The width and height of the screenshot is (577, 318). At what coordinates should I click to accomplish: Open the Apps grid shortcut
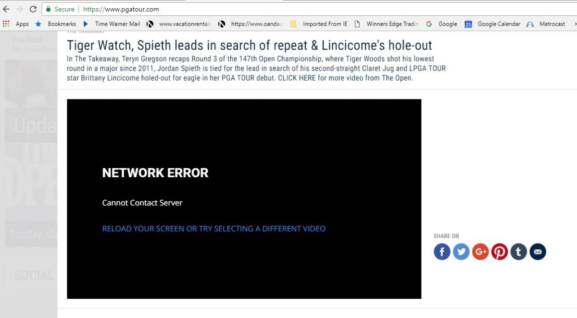point(16,24)
